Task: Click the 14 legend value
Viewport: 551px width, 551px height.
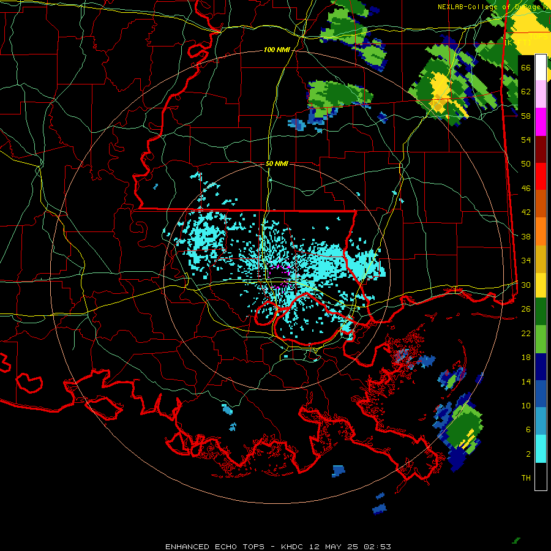Action: click(x=526, y=381)
